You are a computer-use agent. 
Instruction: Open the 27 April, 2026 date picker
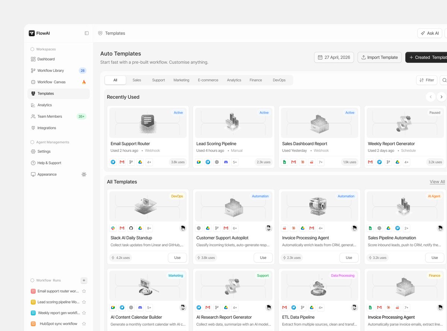(334, 57)
